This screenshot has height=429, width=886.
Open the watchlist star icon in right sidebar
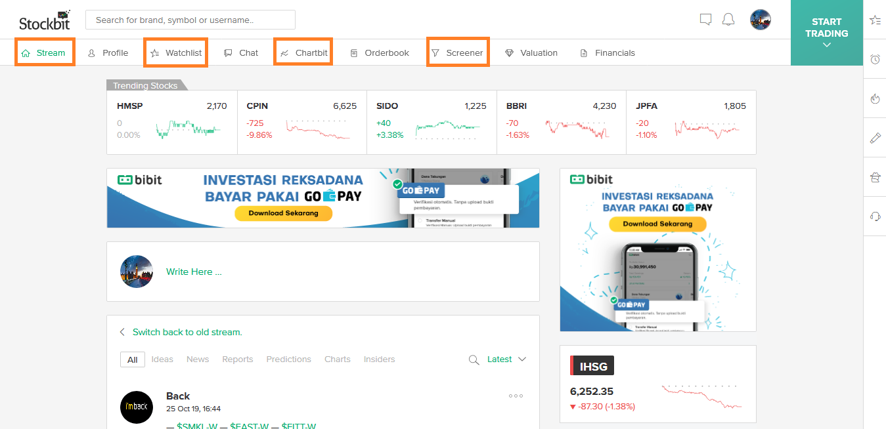875,20
